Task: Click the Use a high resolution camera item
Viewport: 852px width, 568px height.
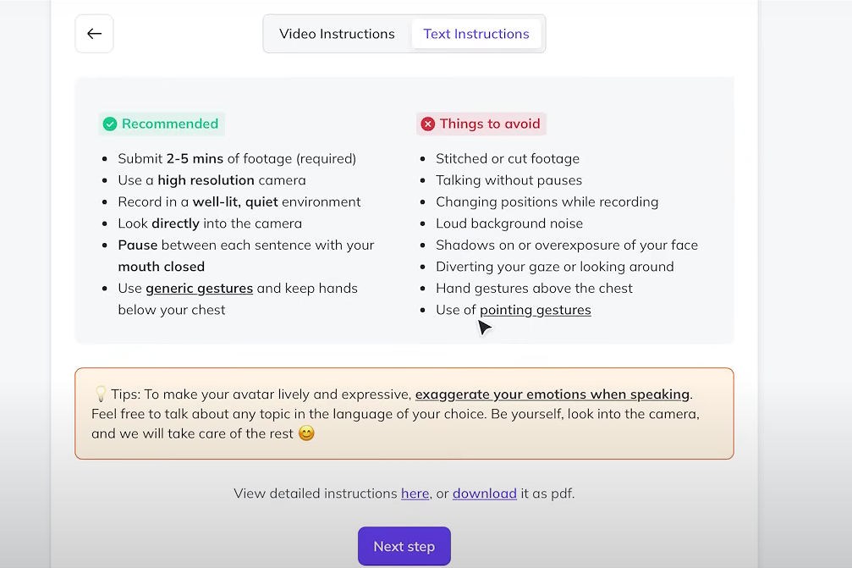Action: (212, 180)
